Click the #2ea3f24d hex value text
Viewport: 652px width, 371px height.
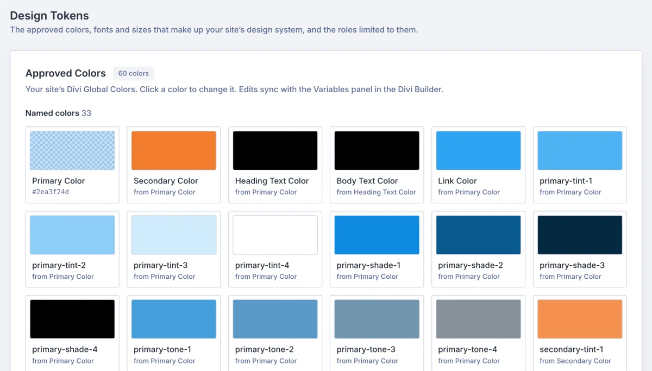[x=51, y=192]
